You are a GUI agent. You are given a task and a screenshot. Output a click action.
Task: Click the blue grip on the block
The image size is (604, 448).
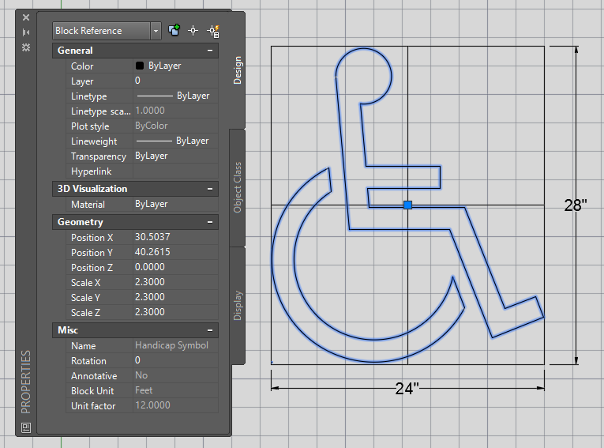[407, 205]
